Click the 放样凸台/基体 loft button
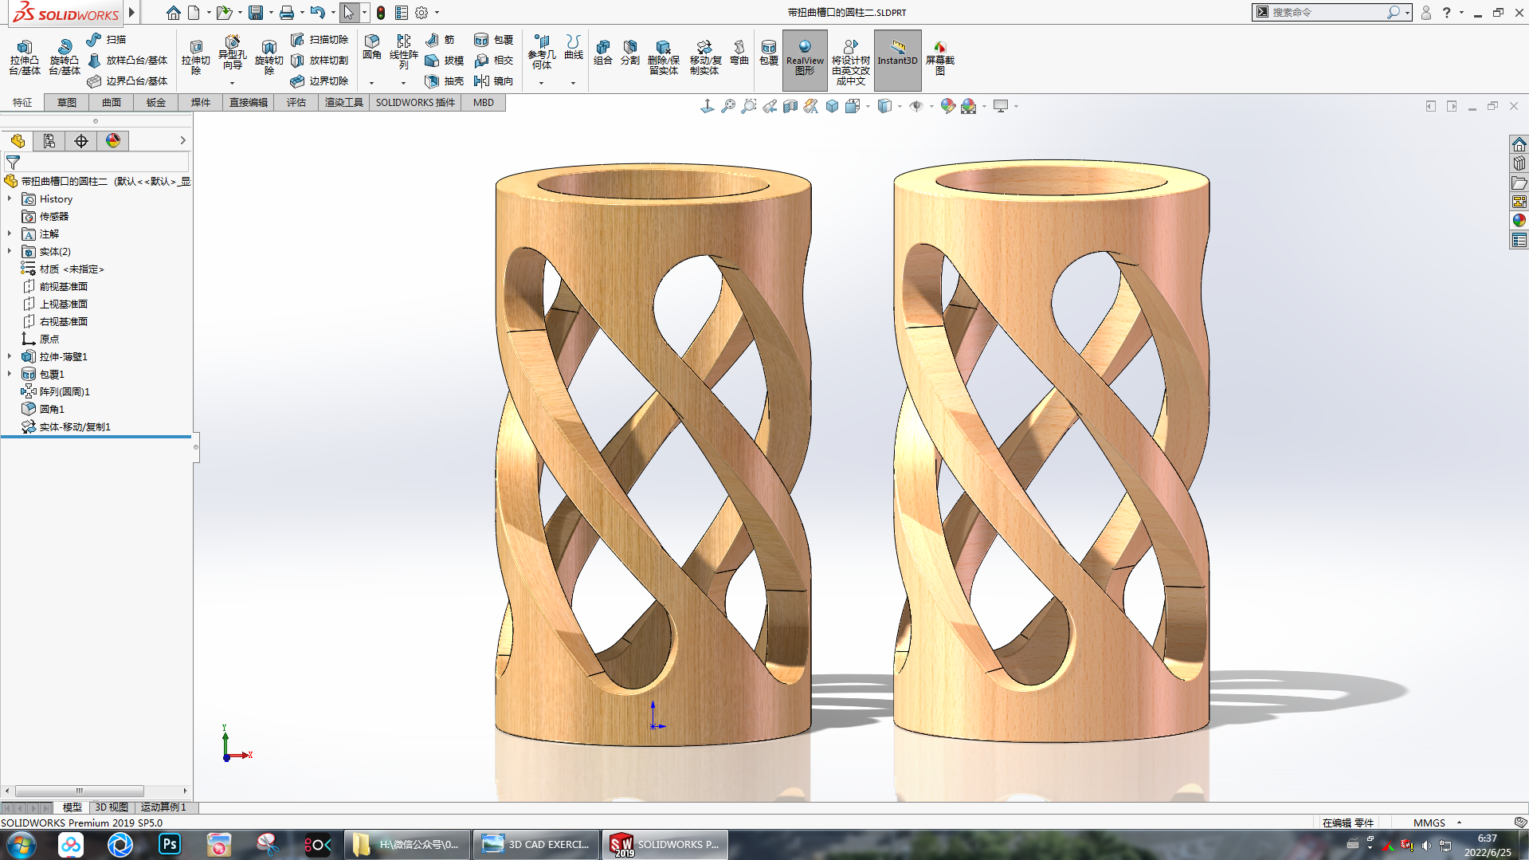The image size is (1529, 860). coord(127,61)
